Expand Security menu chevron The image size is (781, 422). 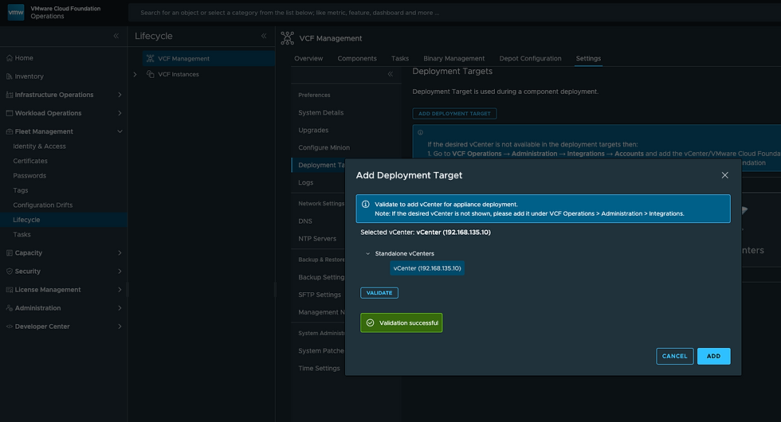pyautogui.click(x=120, y=272)
